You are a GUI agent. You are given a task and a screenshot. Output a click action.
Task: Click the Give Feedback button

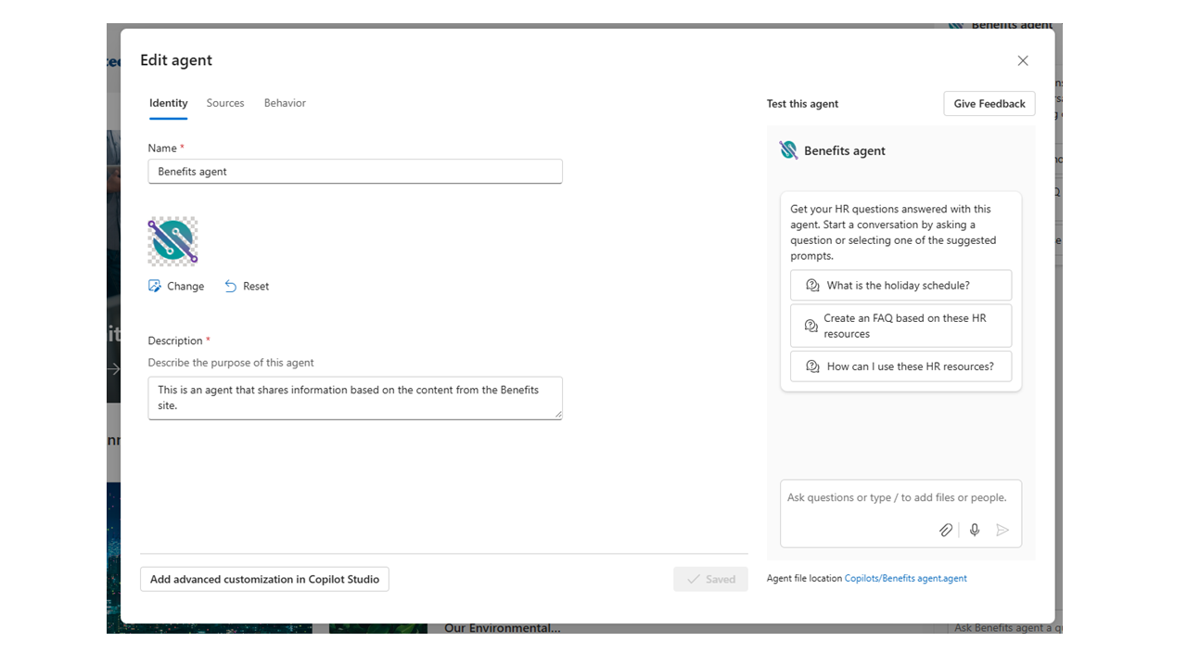coord(989,104)
